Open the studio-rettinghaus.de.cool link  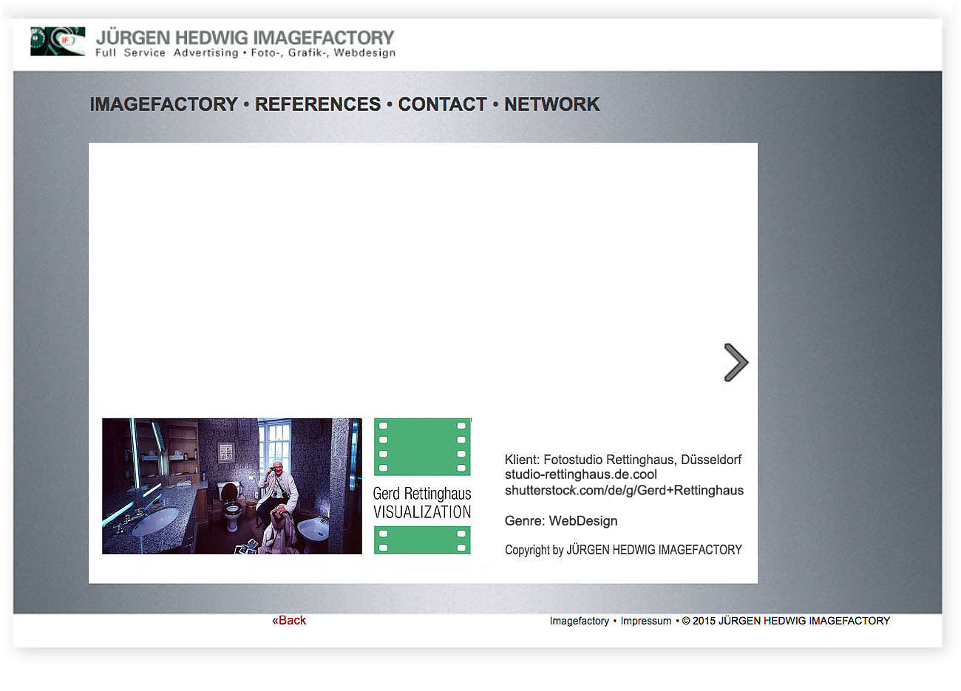click(580, 474)
